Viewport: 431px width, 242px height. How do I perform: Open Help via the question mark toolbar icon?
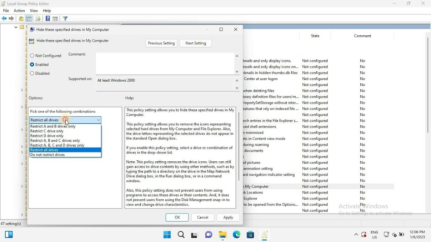pyautogui.click(x=47, y=18)
